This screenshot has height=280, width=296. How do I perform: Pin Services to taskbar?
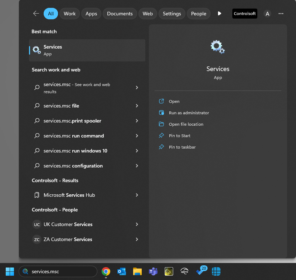coord(182,147)
